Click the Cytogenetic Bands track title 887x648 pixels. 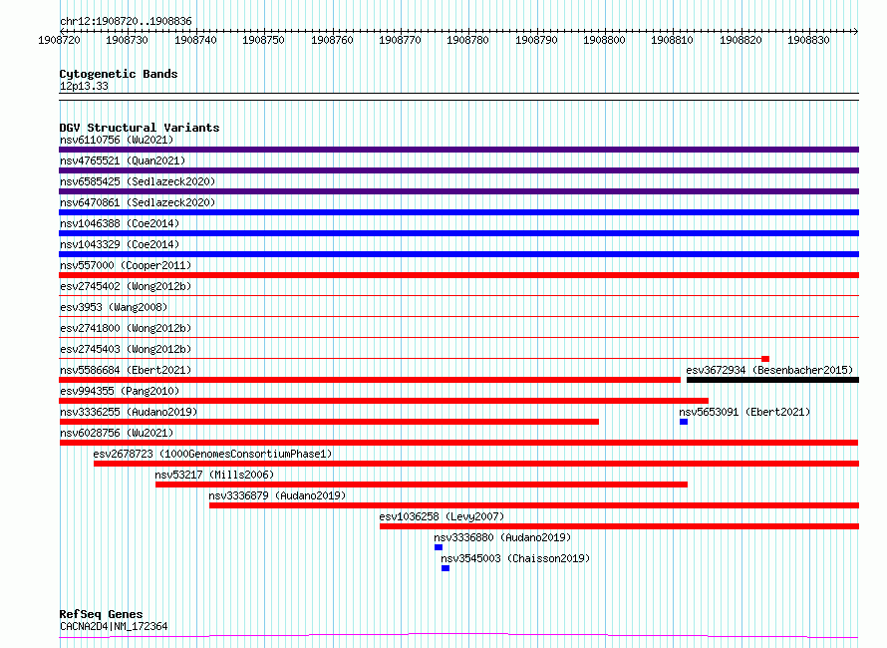(119, 74)
